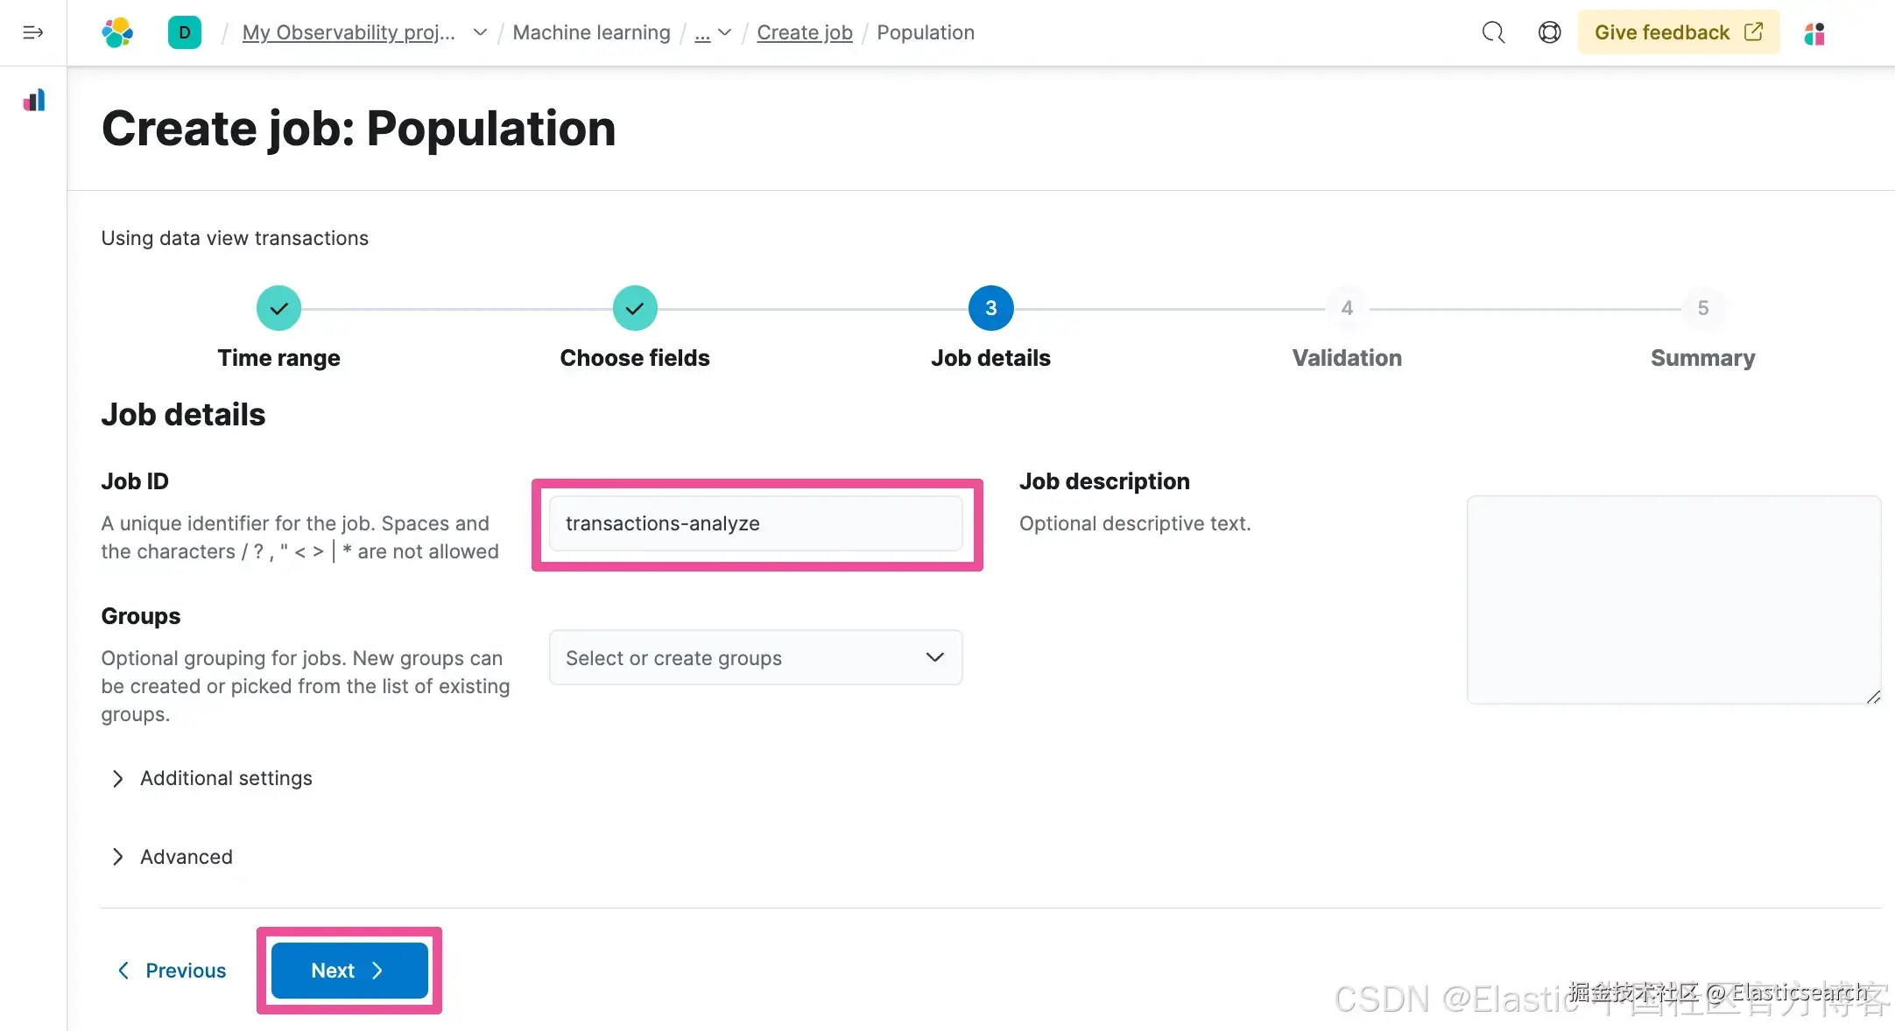Jump to the Summary step number 5
Viewport: 1895px width, 1031px height.
[1702, 308]
